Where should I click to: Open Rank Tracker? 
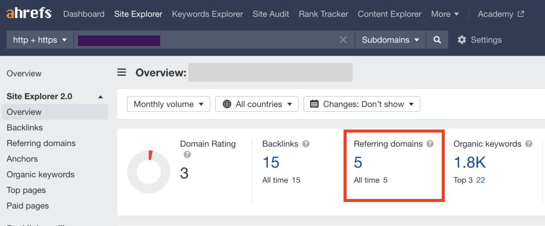pos(323,14)
